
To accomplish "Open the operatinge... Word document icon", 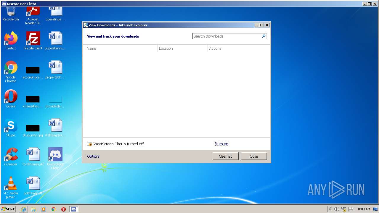I will [x=55, y=14].
